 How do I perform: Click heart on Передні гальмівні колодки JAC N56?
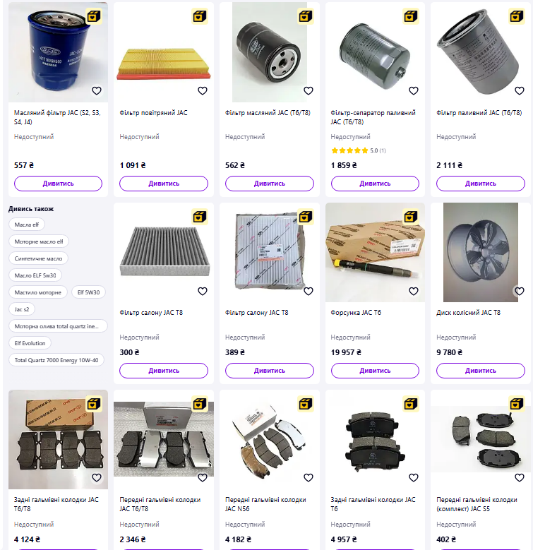309,478
